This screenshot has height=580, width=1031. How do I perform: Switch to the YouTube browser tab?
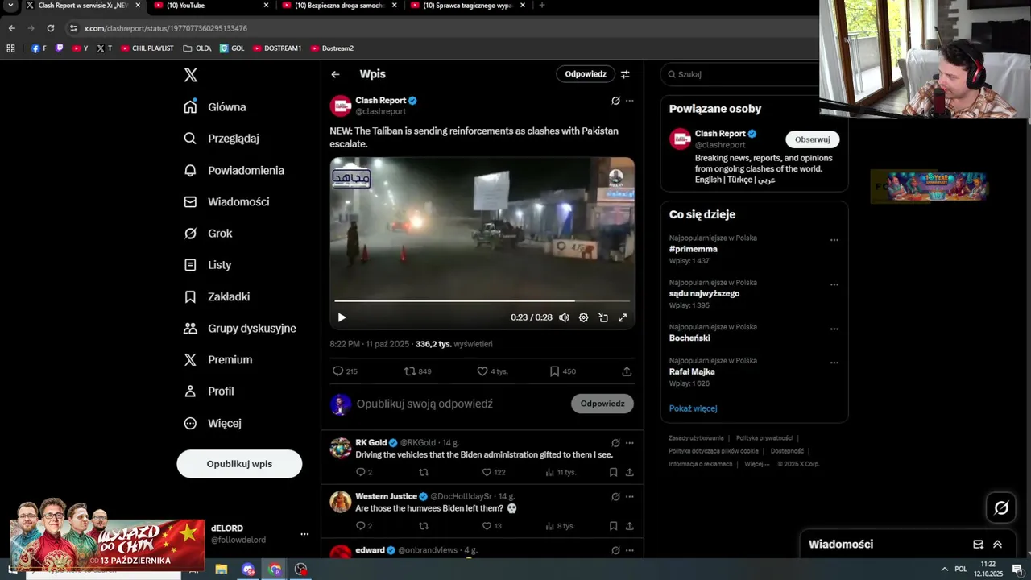click(209, 6)
